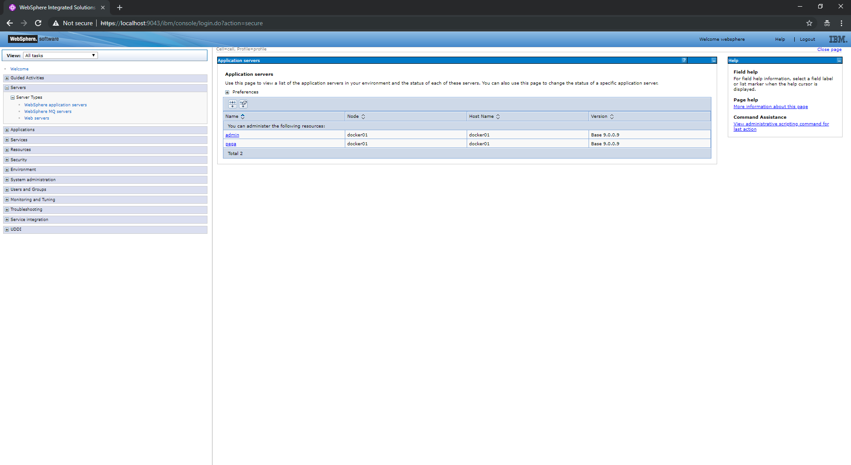Reload the page with the refresh icon
851x465 pixels.
[38, 23]
